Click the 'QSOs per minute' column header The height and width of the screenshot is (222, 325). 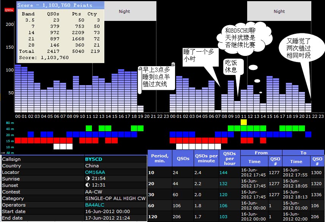[x=206, y=159]
